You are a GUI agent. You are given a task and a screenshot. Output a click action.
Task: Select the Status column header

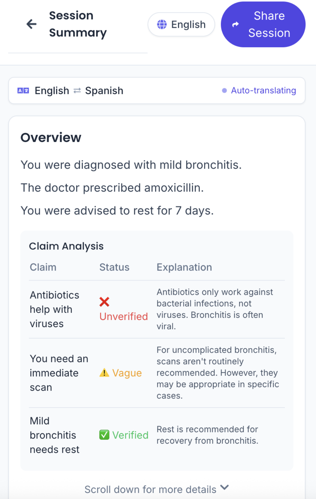point(114,267)
